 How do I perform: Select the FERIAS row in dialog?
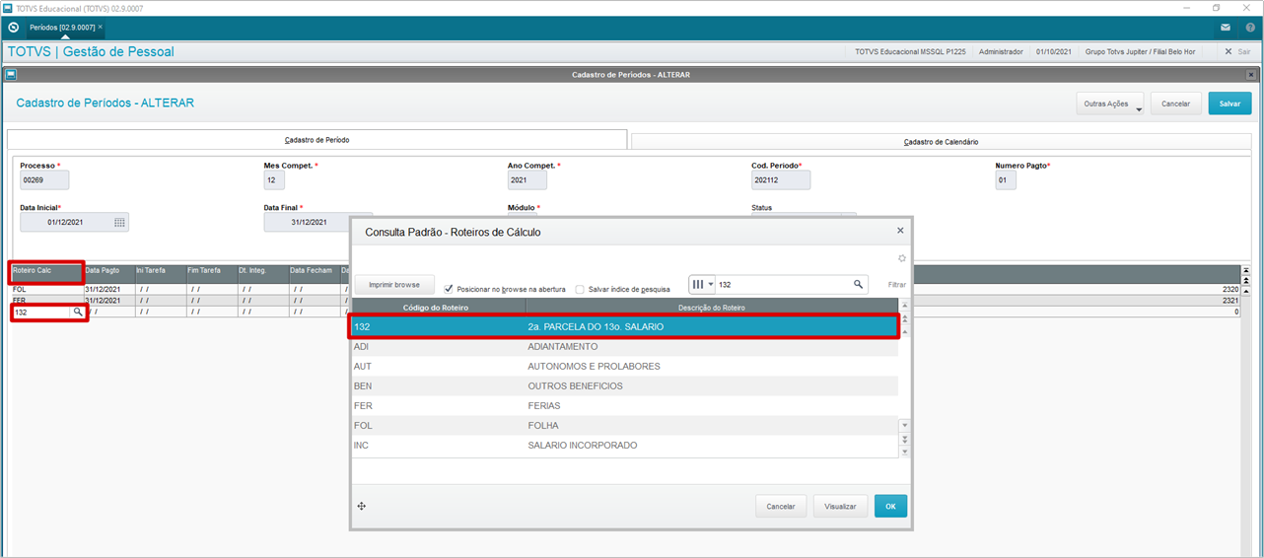(624, 405)
